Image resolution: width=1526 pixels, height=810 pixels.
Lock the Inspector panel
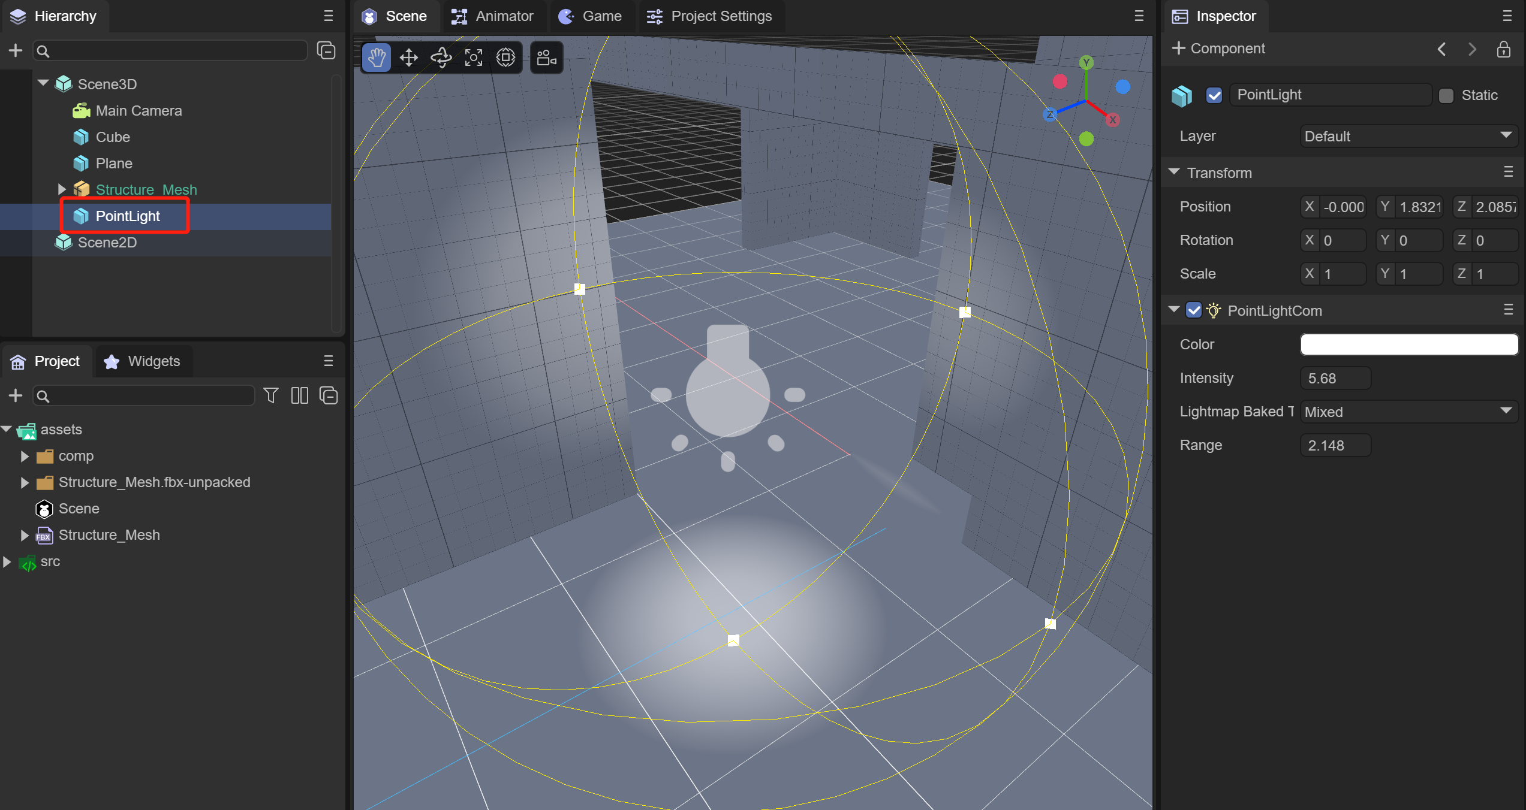click(x=1503, y=49)
